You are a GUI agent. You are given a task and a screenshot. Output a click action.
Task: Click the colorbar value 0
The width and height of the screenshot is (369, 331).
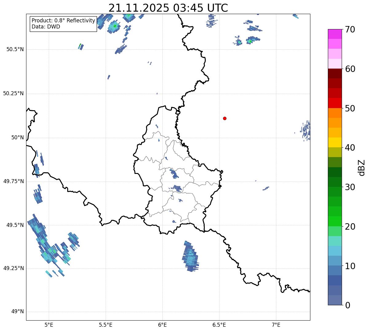[348, 305]
